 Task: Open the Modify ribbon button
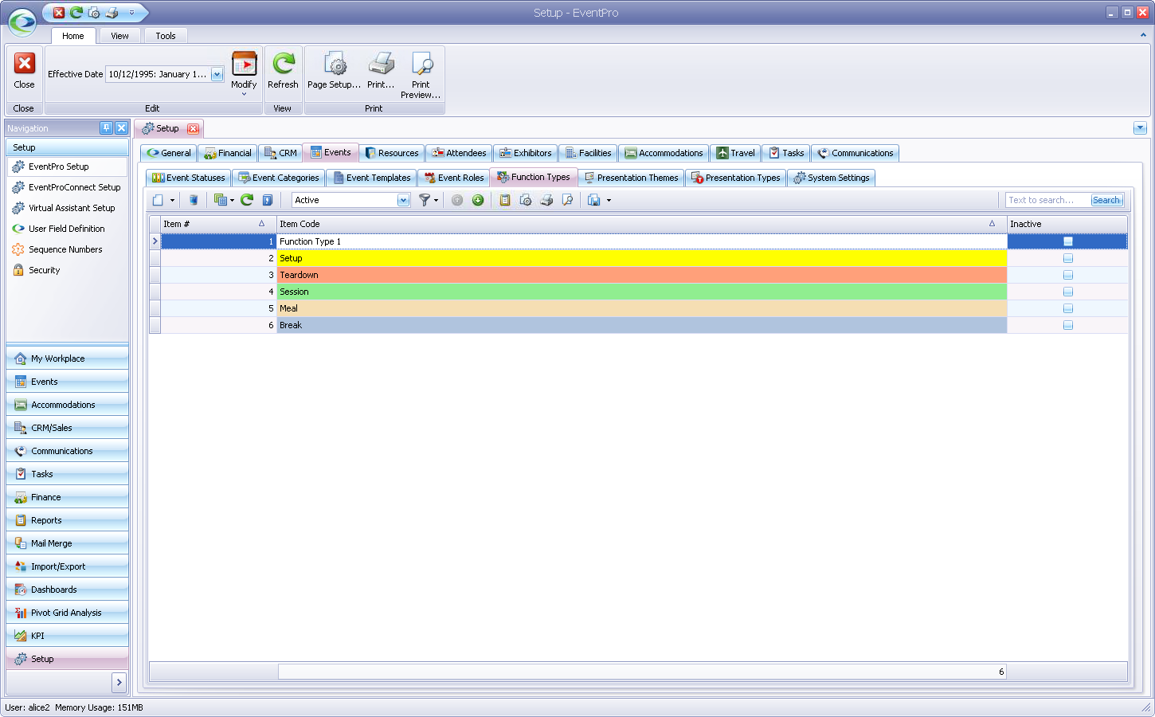click(244, 72)
